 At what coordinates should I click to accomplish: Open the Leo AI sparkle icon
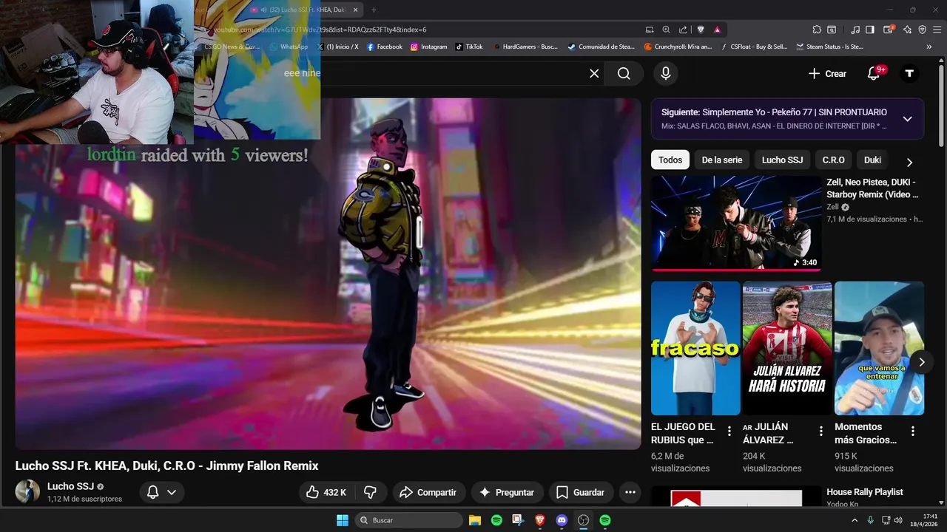tap(907, 30)
